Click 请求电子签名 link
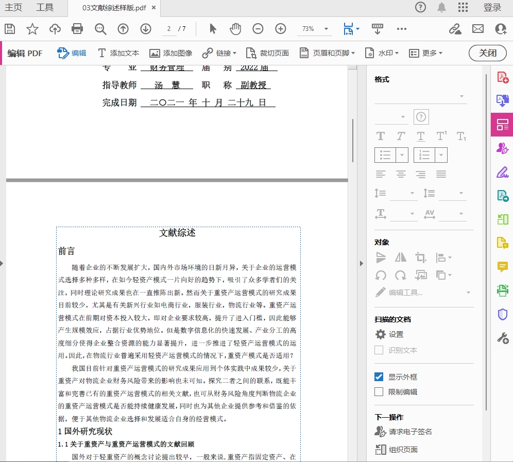Image resolution: width=513 pixels, height=462 pixels. (410, 432)
